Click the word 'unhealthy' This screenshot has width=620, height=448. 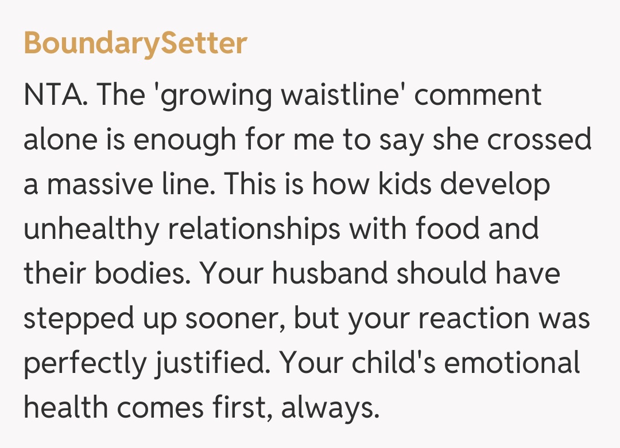[x=90, y=229]
